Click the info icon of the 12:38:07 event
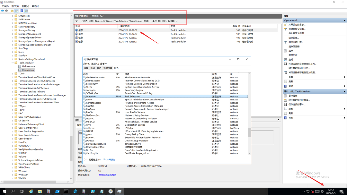This screenshot has height=195, width=347. coord(76,30)
